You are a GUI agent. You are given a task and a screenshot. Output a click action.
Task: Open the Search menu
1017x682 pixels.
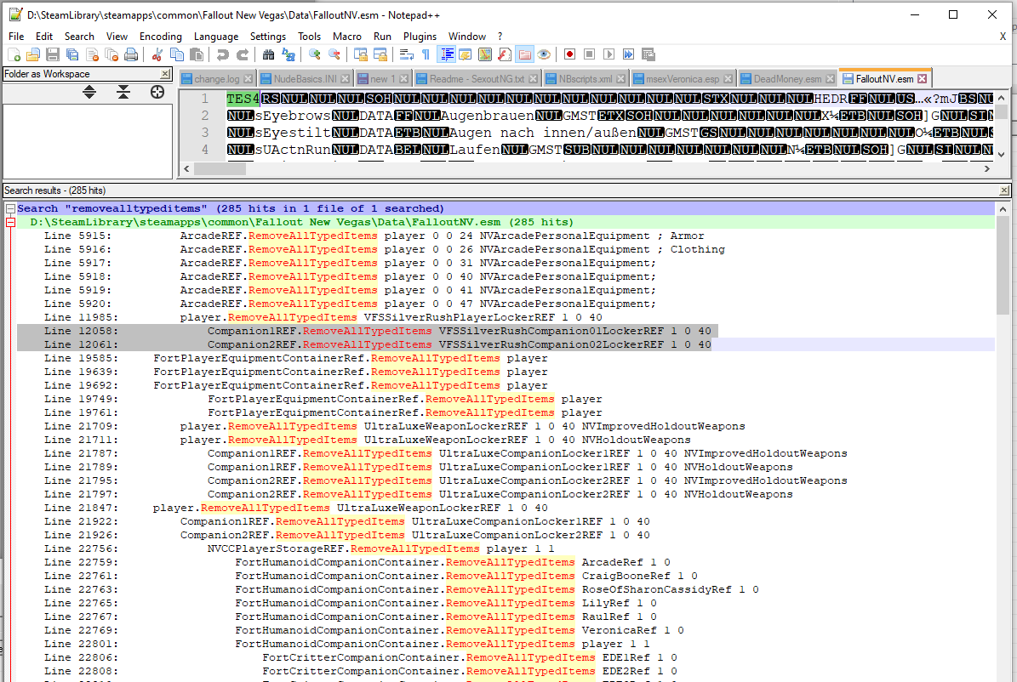coord(79,37)
